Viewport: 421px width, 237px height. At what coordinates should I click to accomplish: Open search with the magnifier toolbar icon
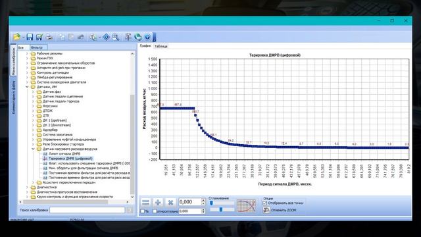point(116,37)
